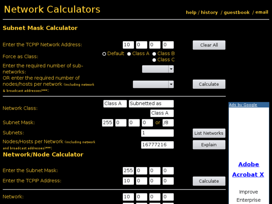272x204 pixels.
Task: Click first octet of the Network result
Action: 128,197
